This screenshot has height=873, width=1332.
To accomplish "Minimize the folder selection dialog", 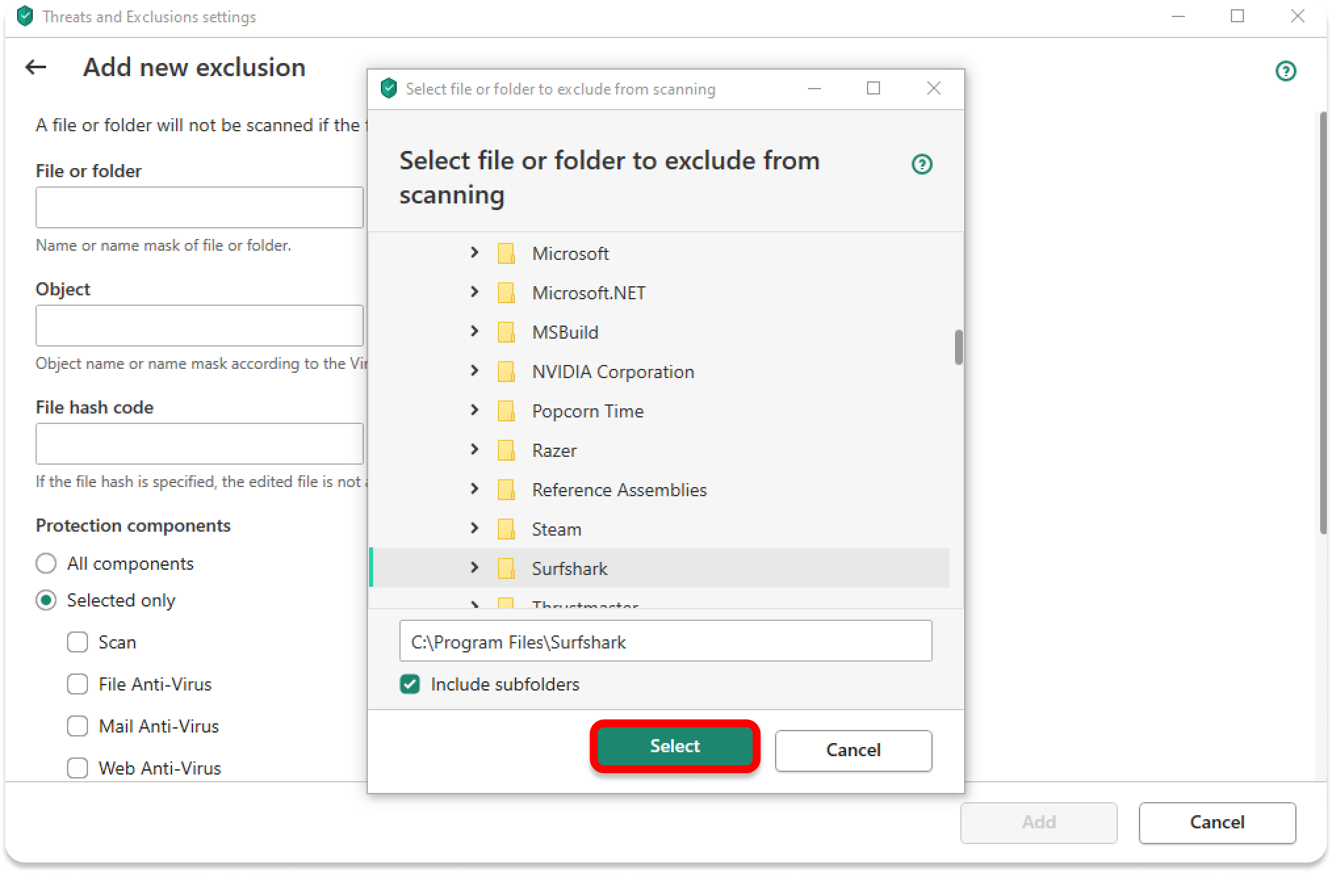I will coord(814,88).
